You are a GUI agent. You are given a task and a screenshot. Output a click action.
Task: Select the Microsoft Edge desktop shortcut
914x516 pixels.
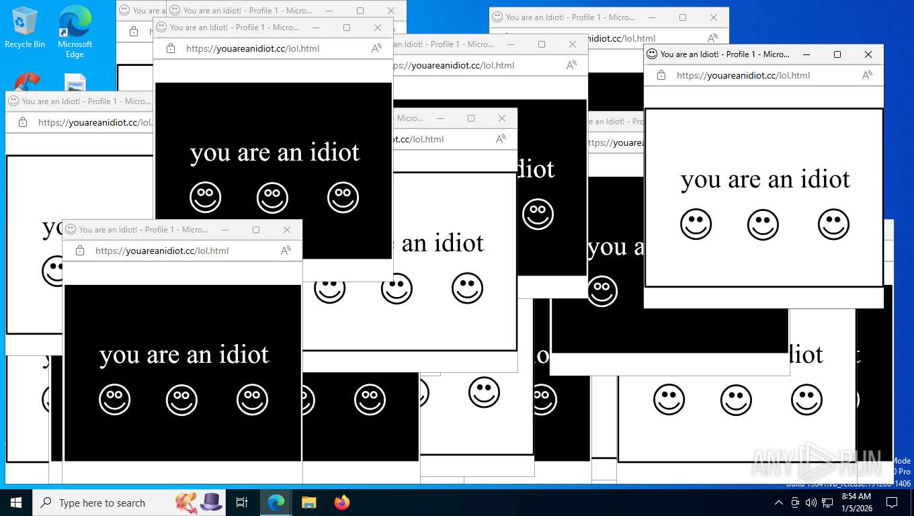coord(75,32)
